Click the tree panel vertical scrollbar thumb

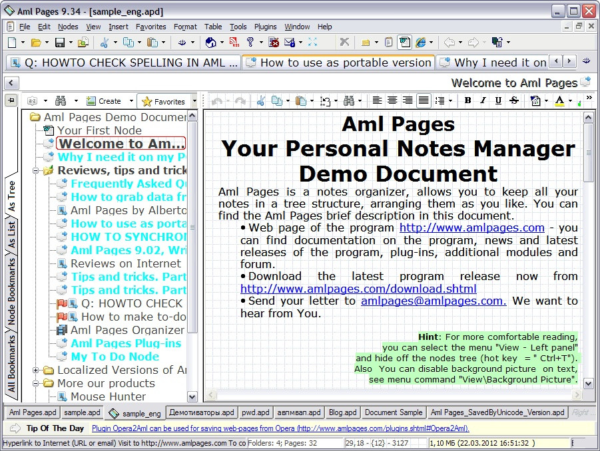tap(192, 227)
